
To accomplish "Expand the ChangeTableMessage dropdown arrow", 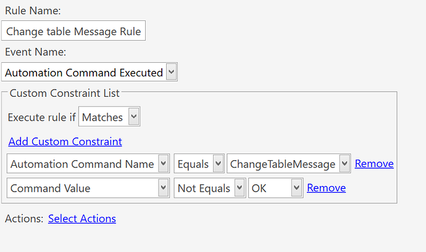I will coord(345,164).
